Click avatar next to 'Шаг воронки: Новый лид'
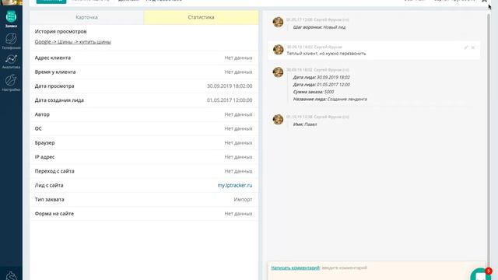Viewport: 498px width, 280px height. (x=278, y=22)
